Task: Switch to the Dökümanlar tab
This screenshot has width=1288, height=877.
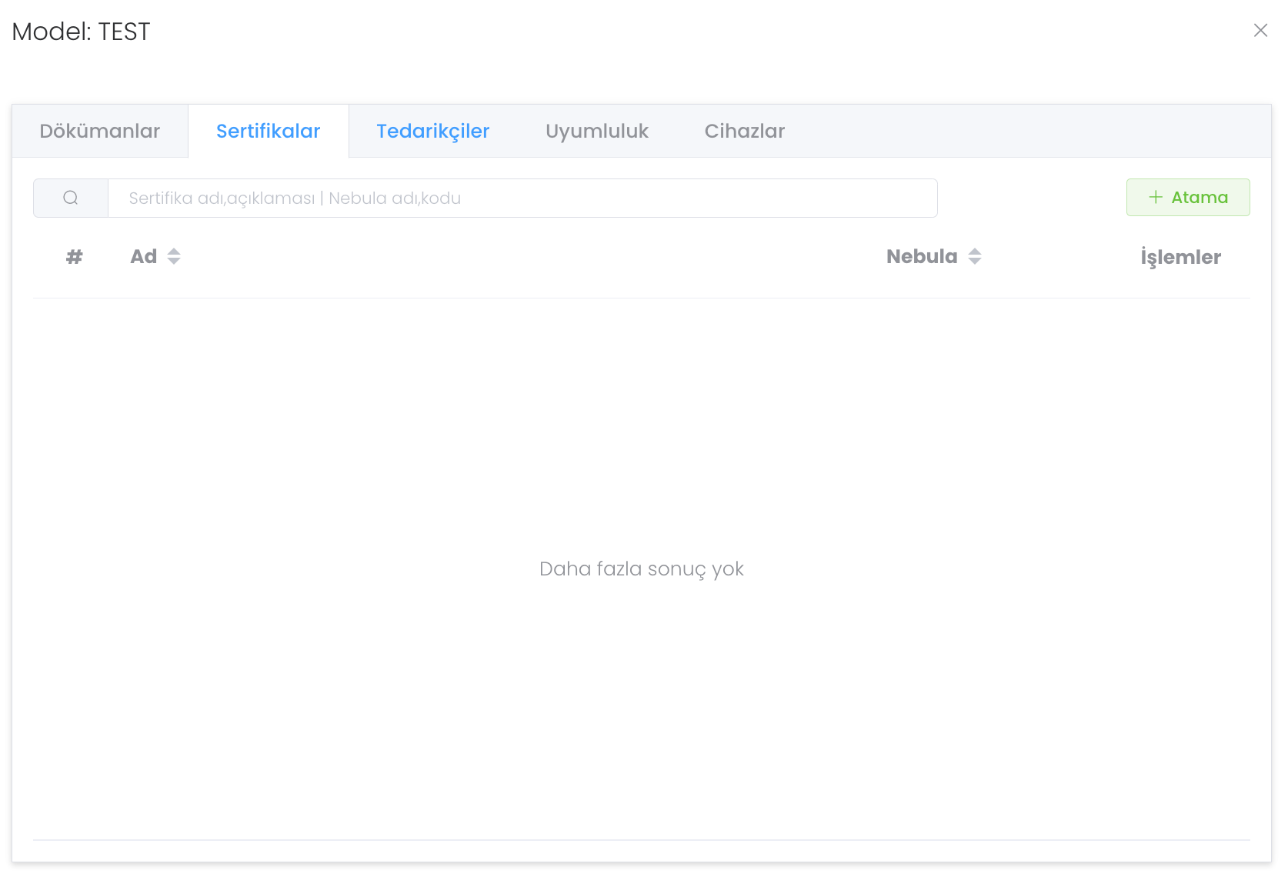Action: 100,132
